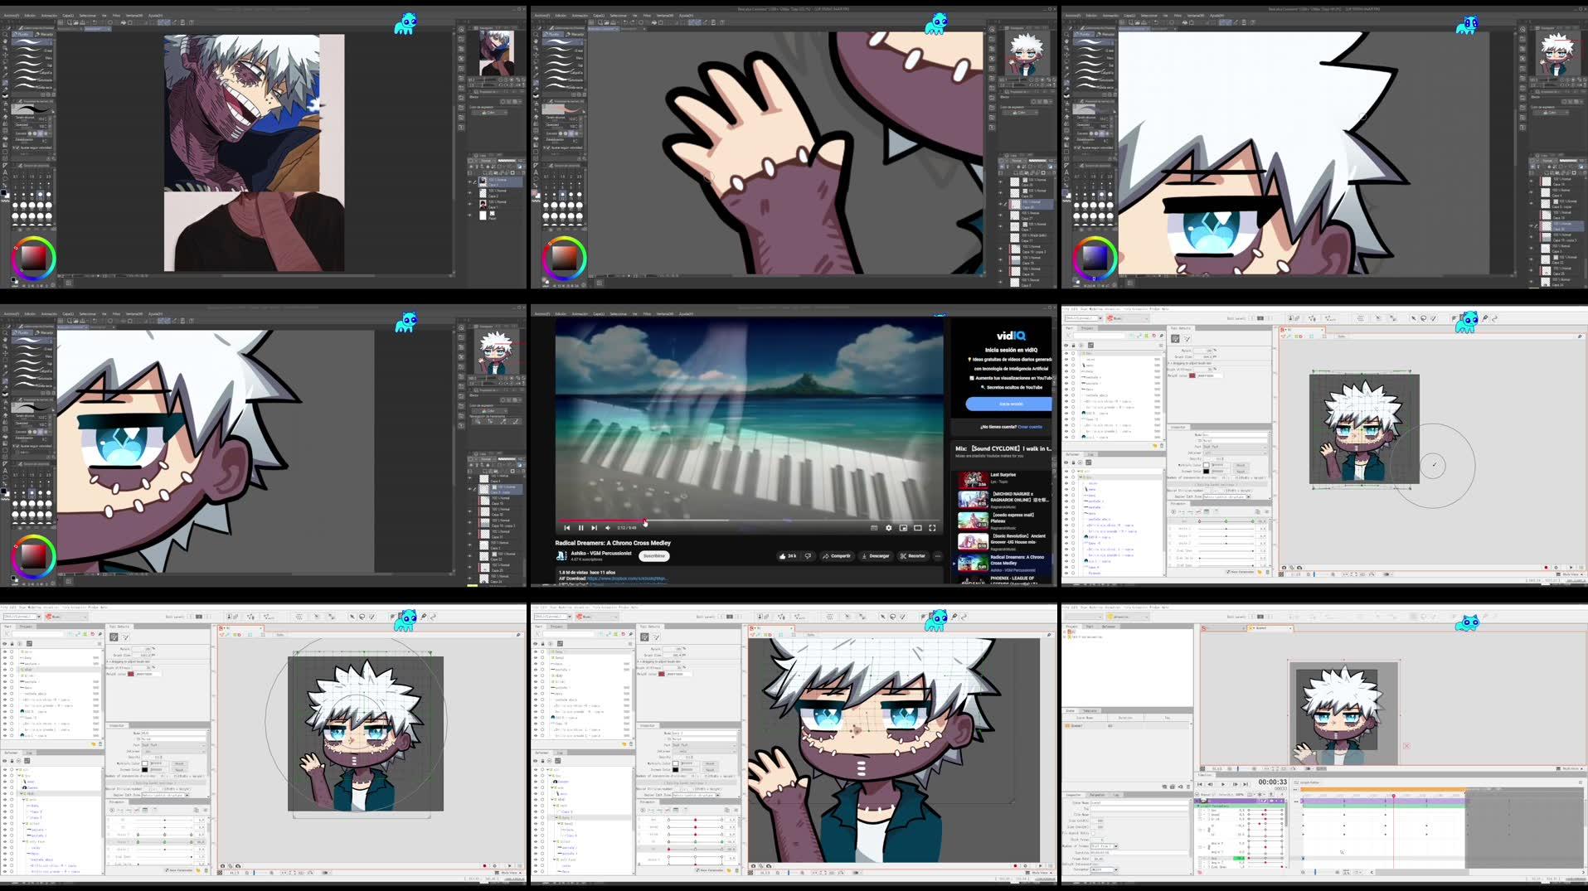Open the Ashiko channel avatar
The image size is (1588, 891).
coord(561,556)
